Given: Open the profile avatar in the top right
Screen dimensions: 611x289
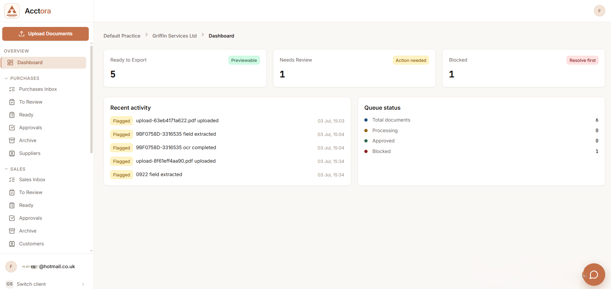Looking at the screenshot, I should (x=599, y=11).
